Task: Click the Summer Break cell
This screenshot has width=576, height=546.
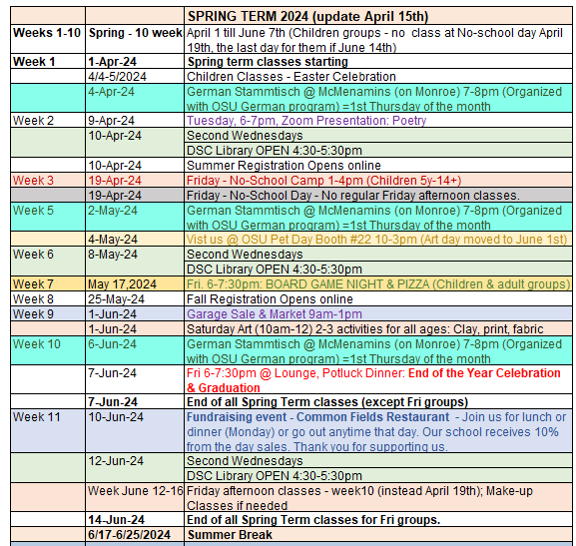Action: pos(377,535)
